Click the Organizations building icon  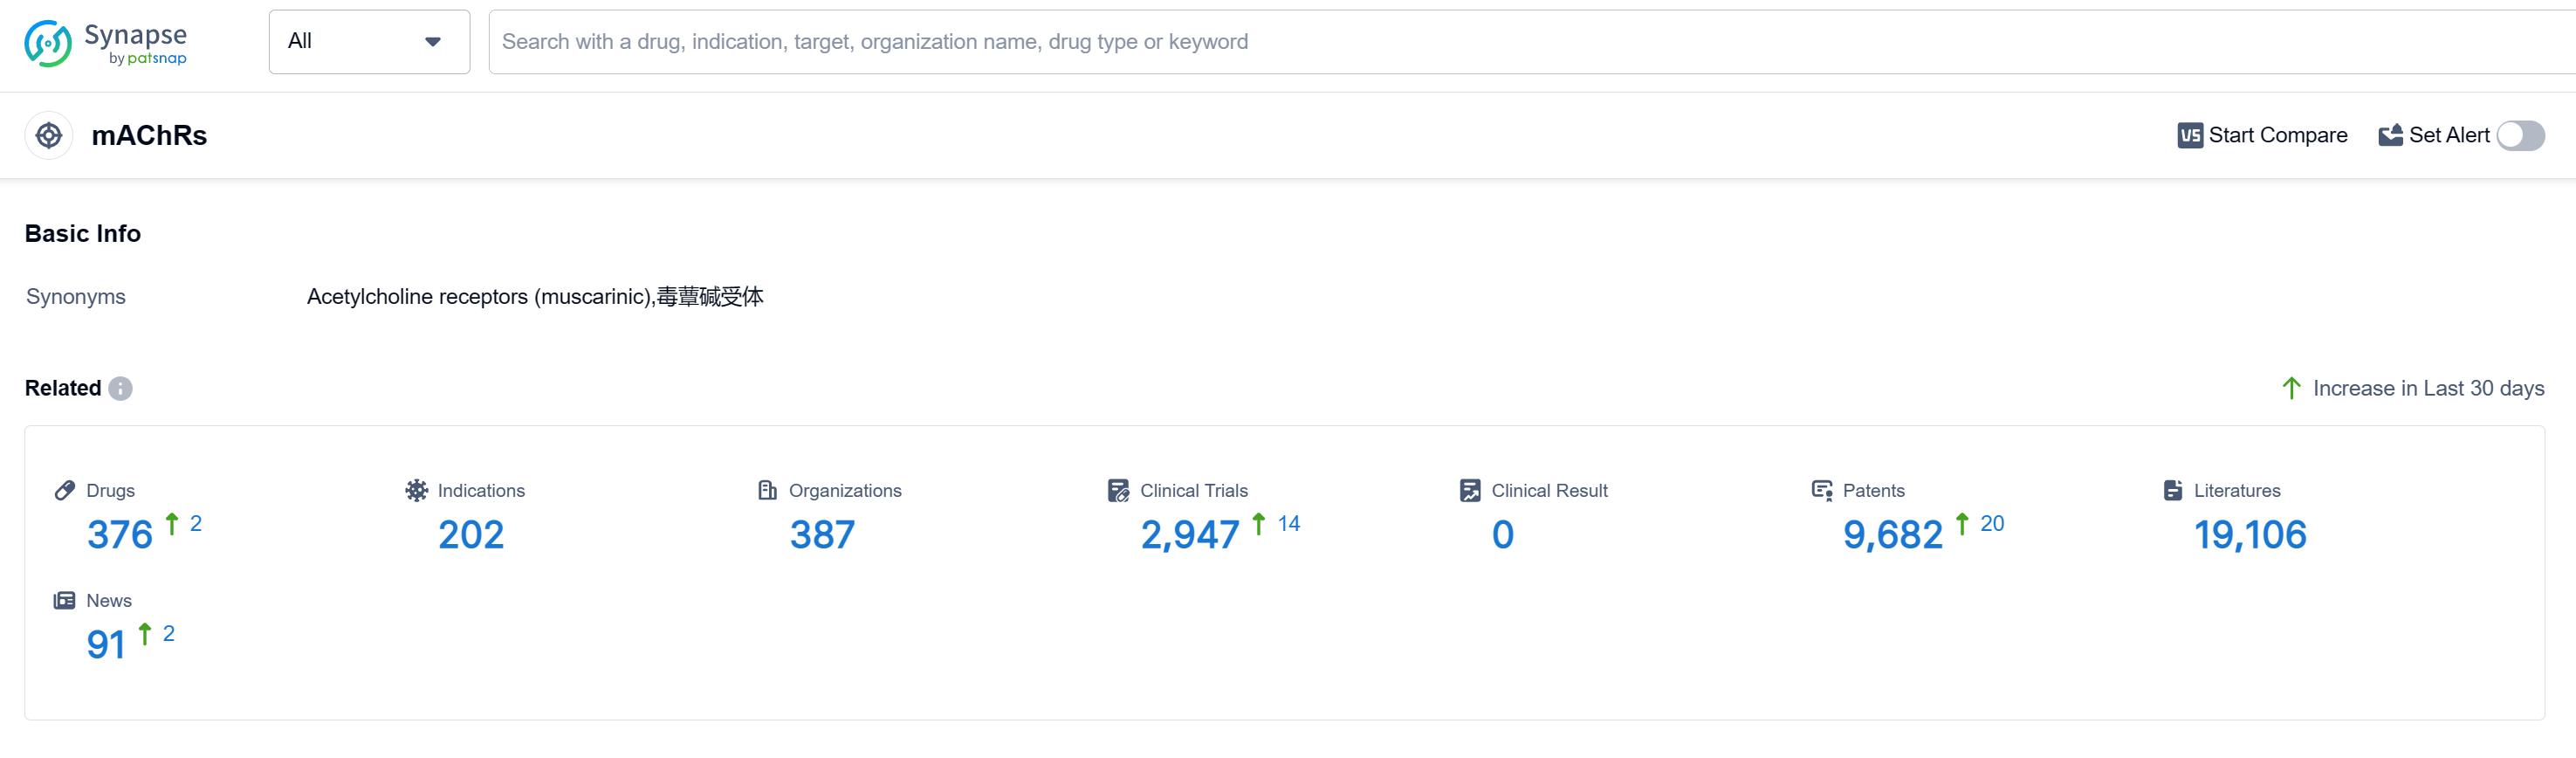pyautogui.click(x=767, y=490)
